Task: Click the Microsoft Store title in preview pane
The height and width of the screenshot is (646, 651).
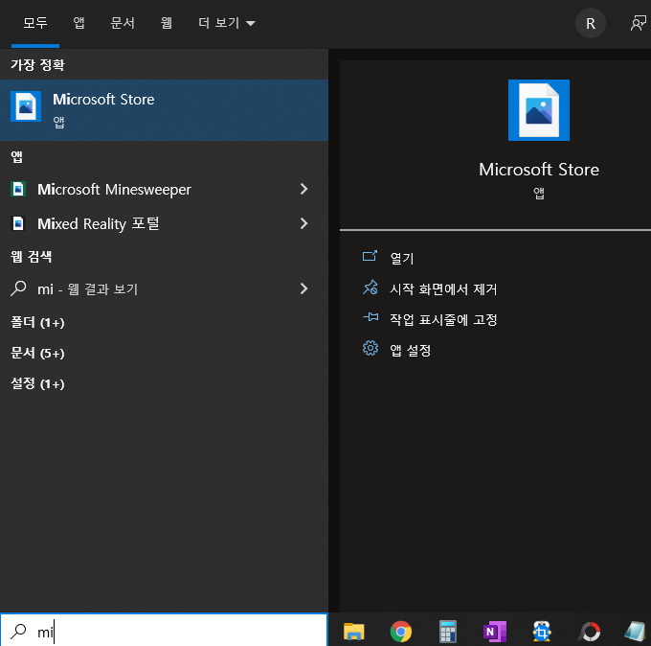Action: 539,170
